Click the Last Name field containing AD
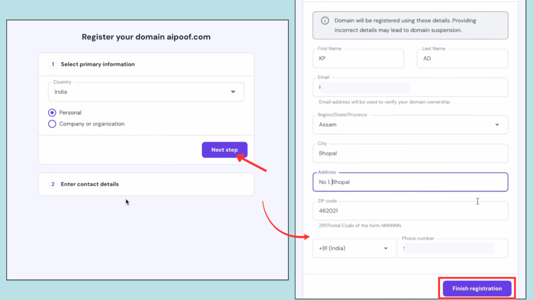The width and height of the screenshot is (534, 300). point(462,58)
